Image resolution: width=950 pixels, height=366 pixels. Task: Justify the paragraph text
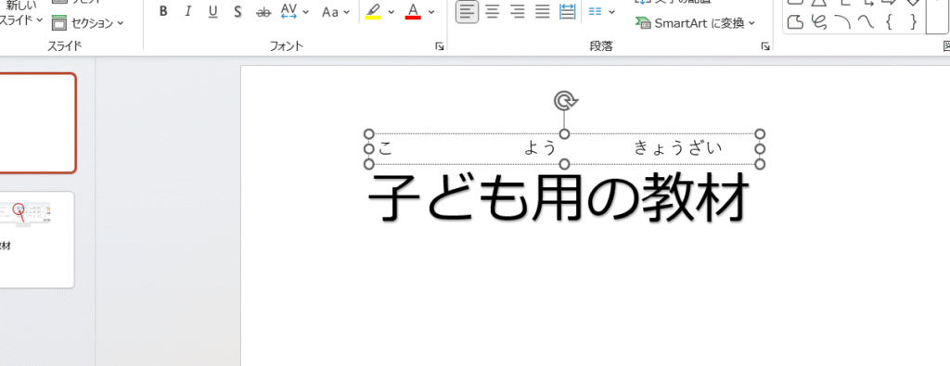(x=542, y=11)
